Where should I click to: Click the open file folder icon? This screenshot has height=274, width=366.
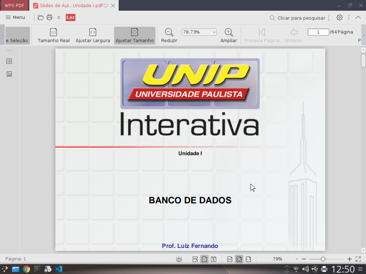[41, 17]
